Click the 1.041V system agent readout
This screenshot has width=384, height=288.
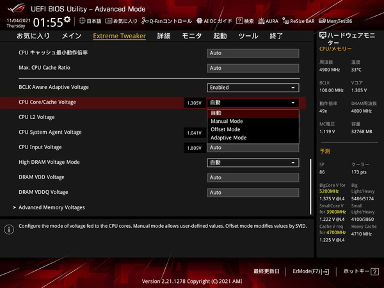tap(195, 133)
